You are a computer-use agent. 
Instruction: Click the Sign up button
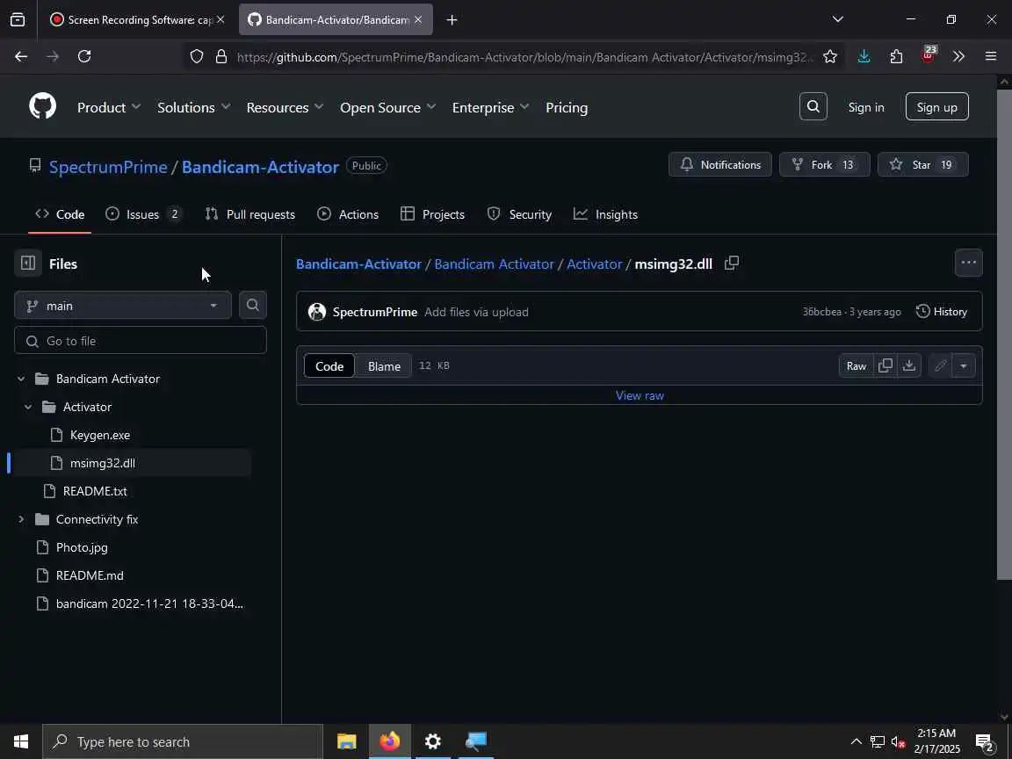click(x=937, y=106)
